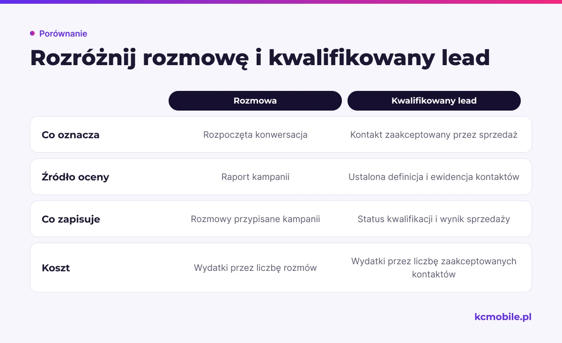Click the cell 'Raport kampanii'

point(255,177)
